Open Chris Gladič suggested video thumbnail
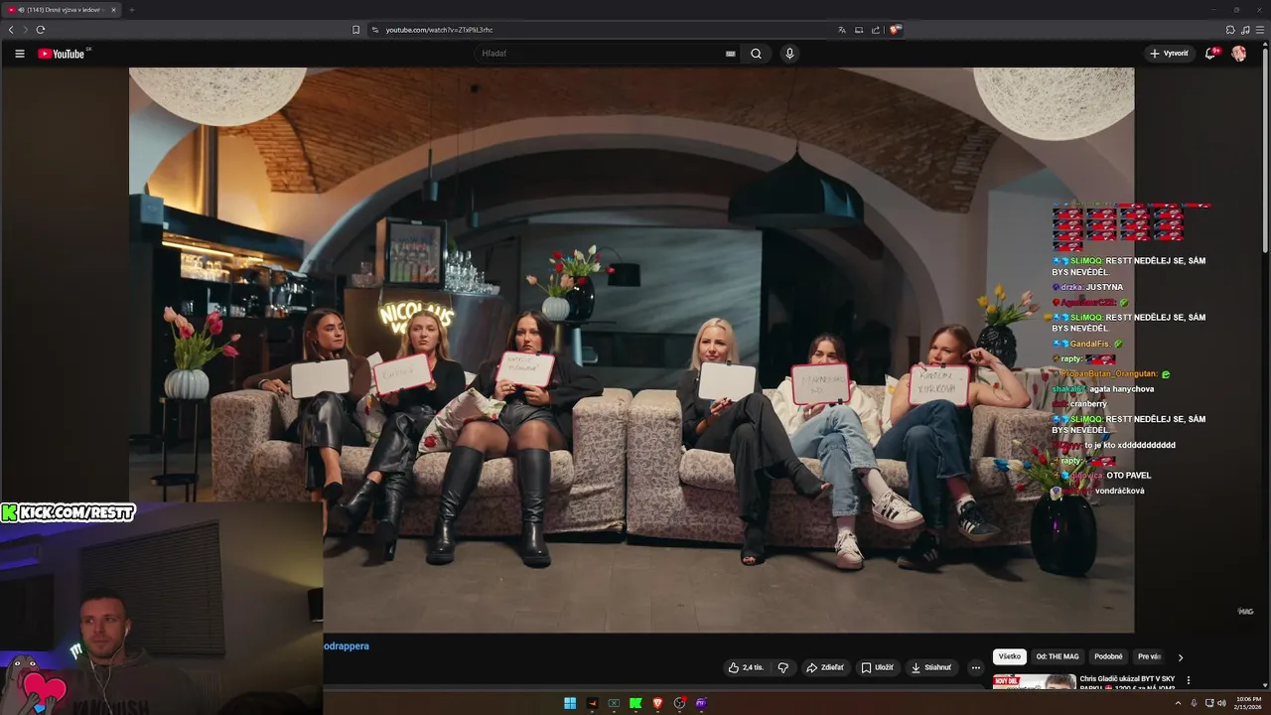The image size is (1271, 715). 1034,681
